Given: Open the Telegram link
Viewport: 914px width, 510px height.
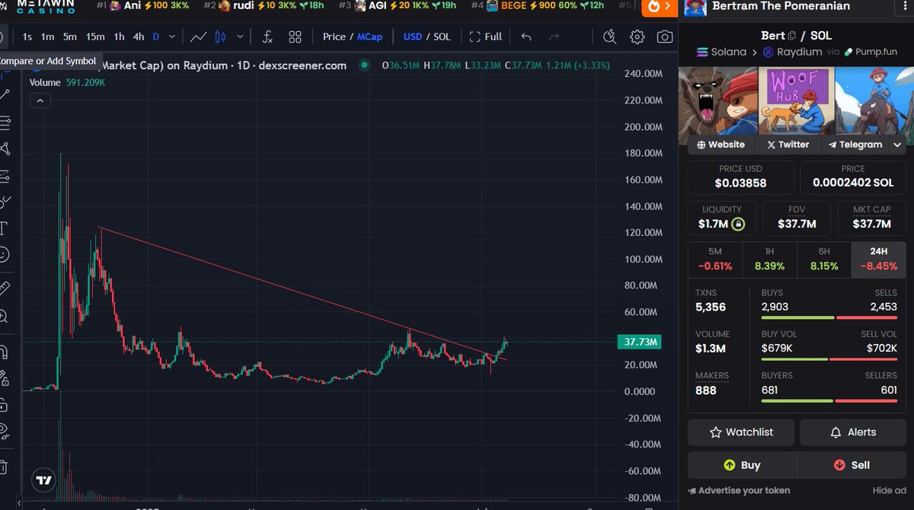Looking at the screenshot, I should 855,144.
